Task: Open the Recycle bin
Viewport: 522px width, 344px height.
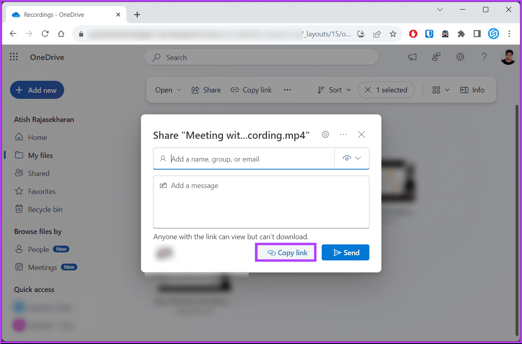Action: pyautogui.click(x=45, y=209)
